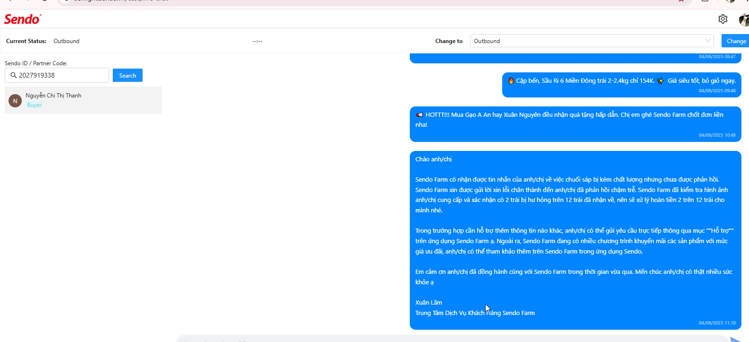This screenshot has width=749, height=342.
Task: Click the search magnifier icon in ID field
Action: (13, 75)
